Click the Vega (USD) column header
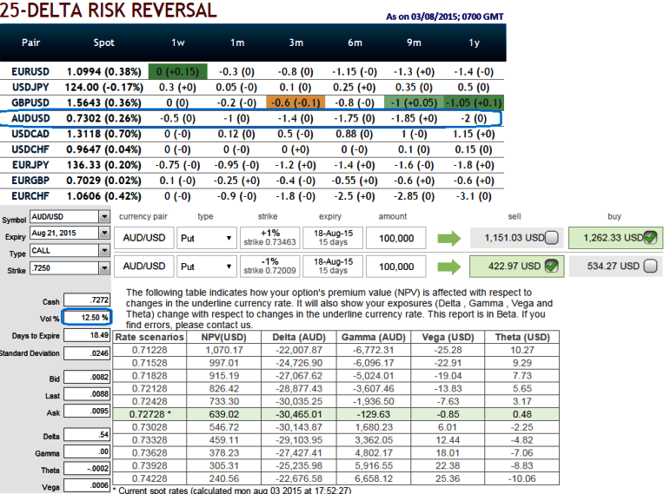 (x=448, y=337)
